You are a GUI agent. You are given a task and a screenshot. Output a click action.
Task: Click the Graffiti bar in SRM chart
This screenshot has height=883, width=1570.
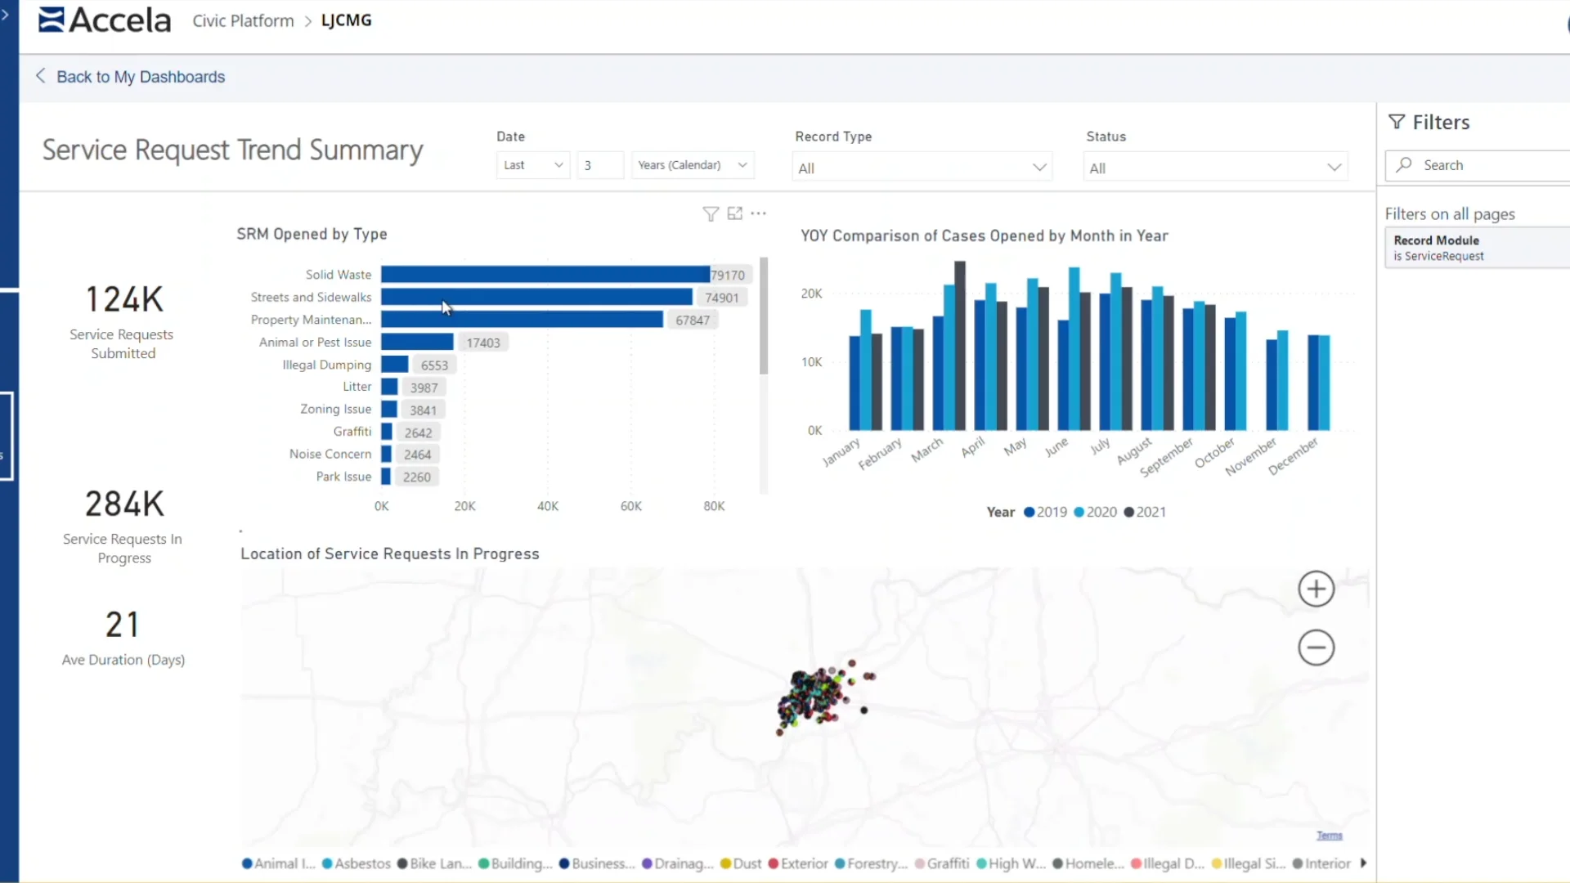(387, 432)
